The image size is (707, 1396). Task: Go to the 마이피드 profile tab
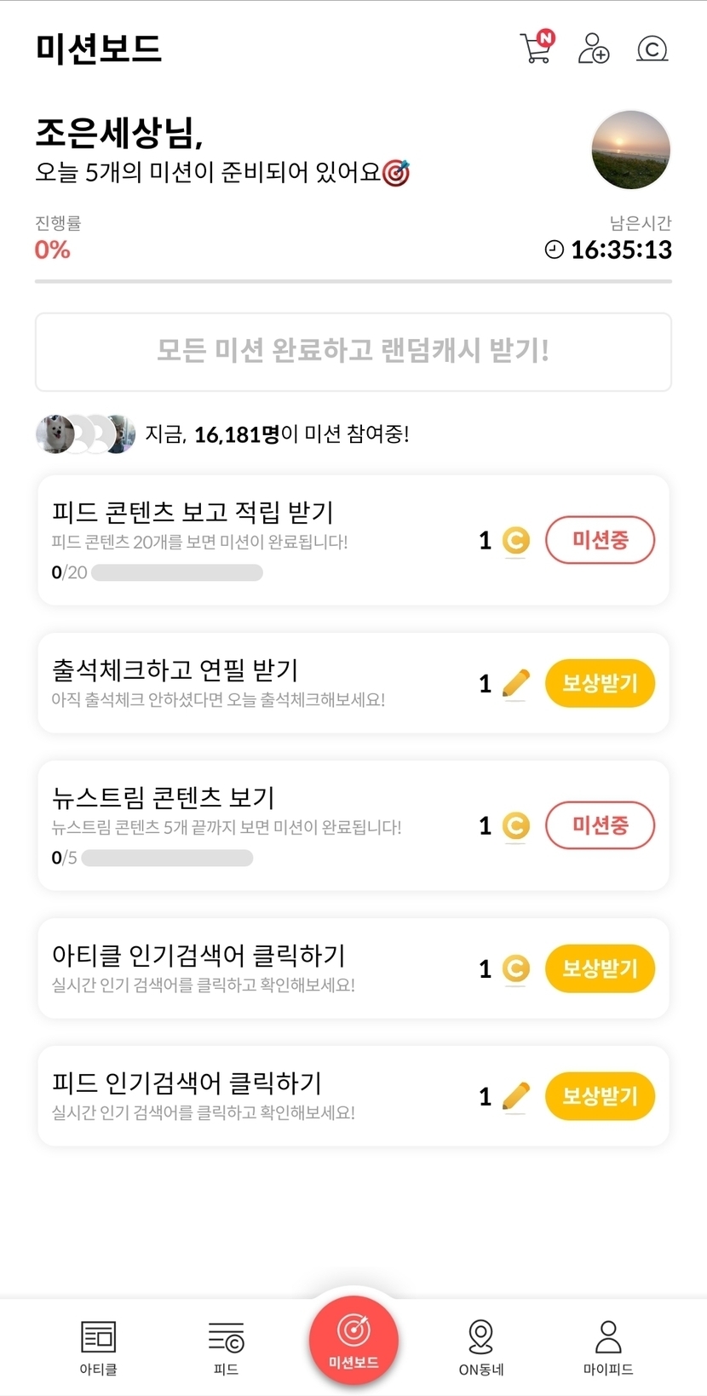608,1347
